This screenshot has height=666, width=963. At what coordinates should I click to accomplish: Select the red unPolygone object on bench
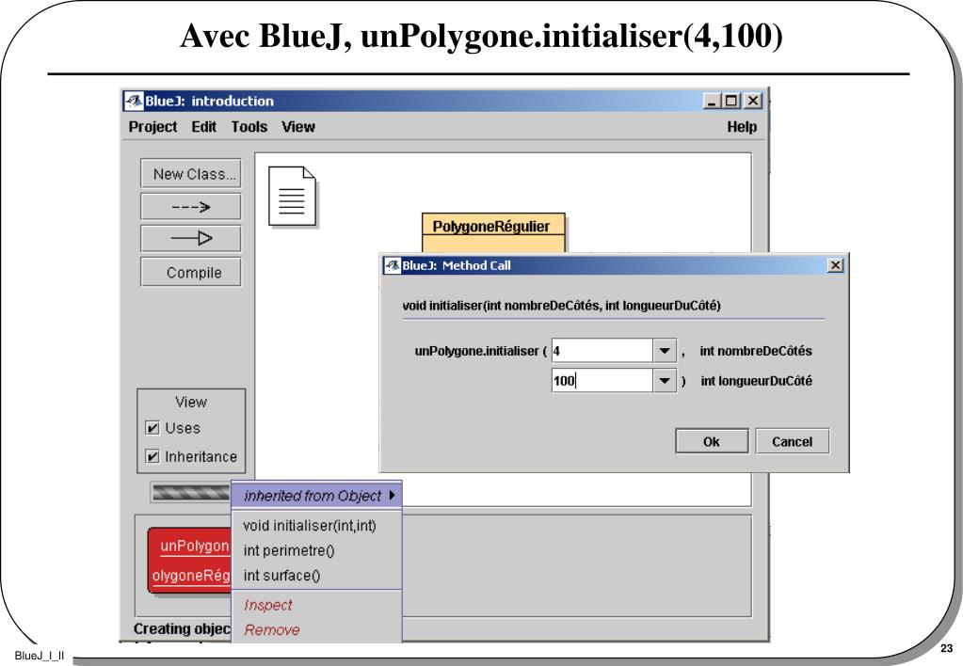tap(190, 561)
